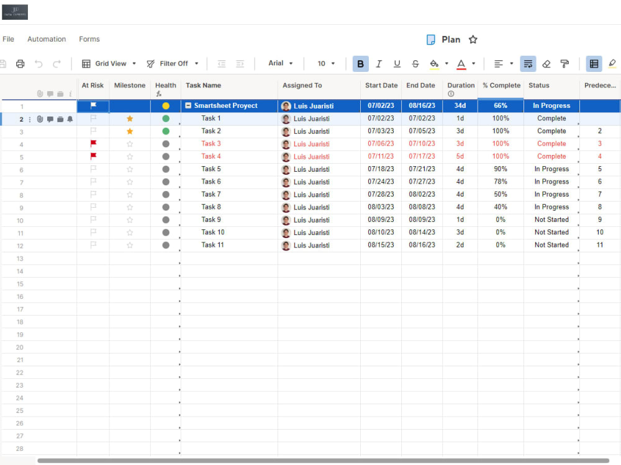Open the Forms menu
Screen dimensions: 621x465
point(89,38)
